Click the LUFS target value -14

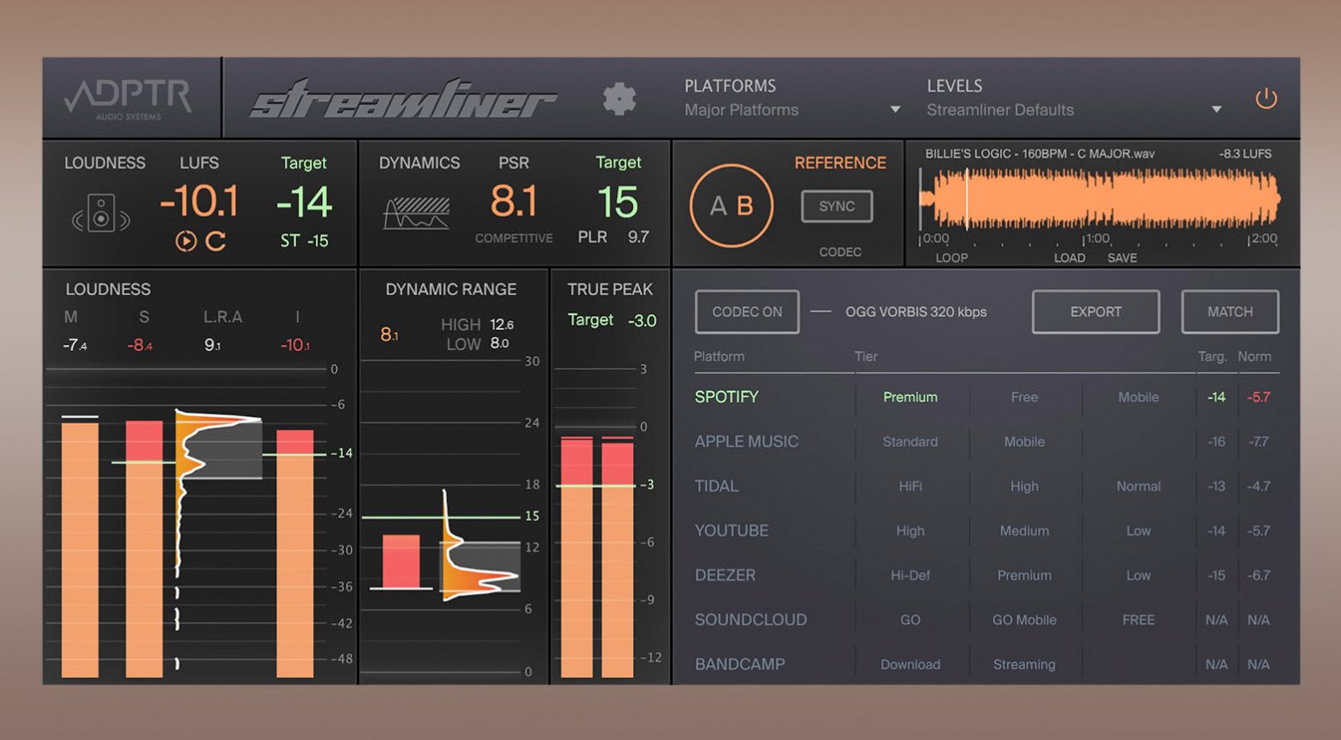pos(304,202)
